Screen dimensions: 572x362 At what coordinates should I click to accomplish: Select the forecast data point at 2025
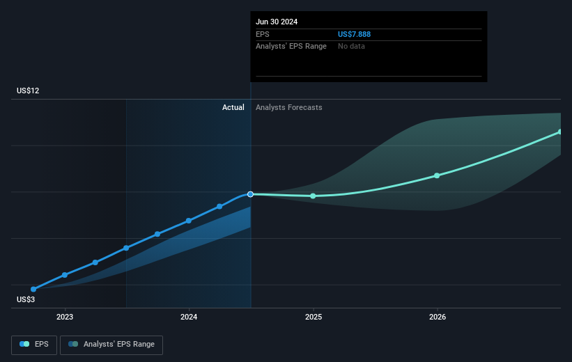pyautogui.click(x=313, y=196)
